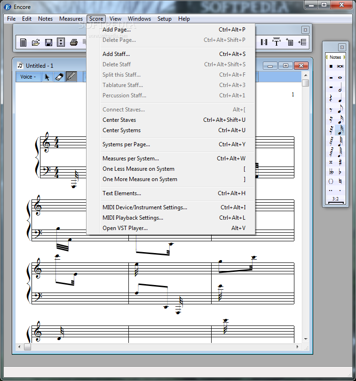356x381 pixels.
Task: Click the text elements T icon
Action: (277, 42)
